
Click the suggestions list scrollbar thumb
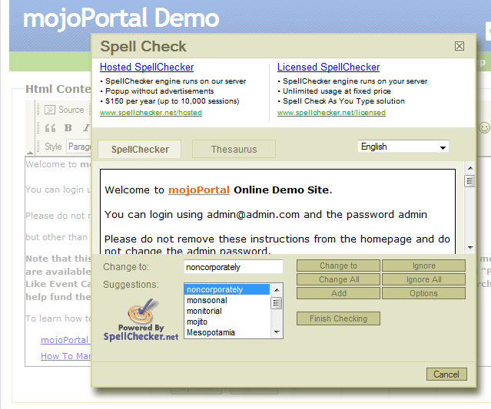(276, 302)
